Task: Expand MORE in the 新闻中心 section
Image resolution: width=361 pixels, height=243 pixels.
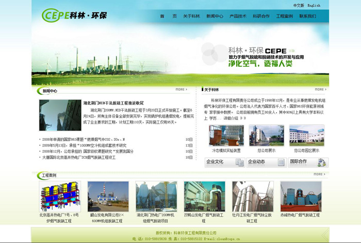Action: click(181, 89)
